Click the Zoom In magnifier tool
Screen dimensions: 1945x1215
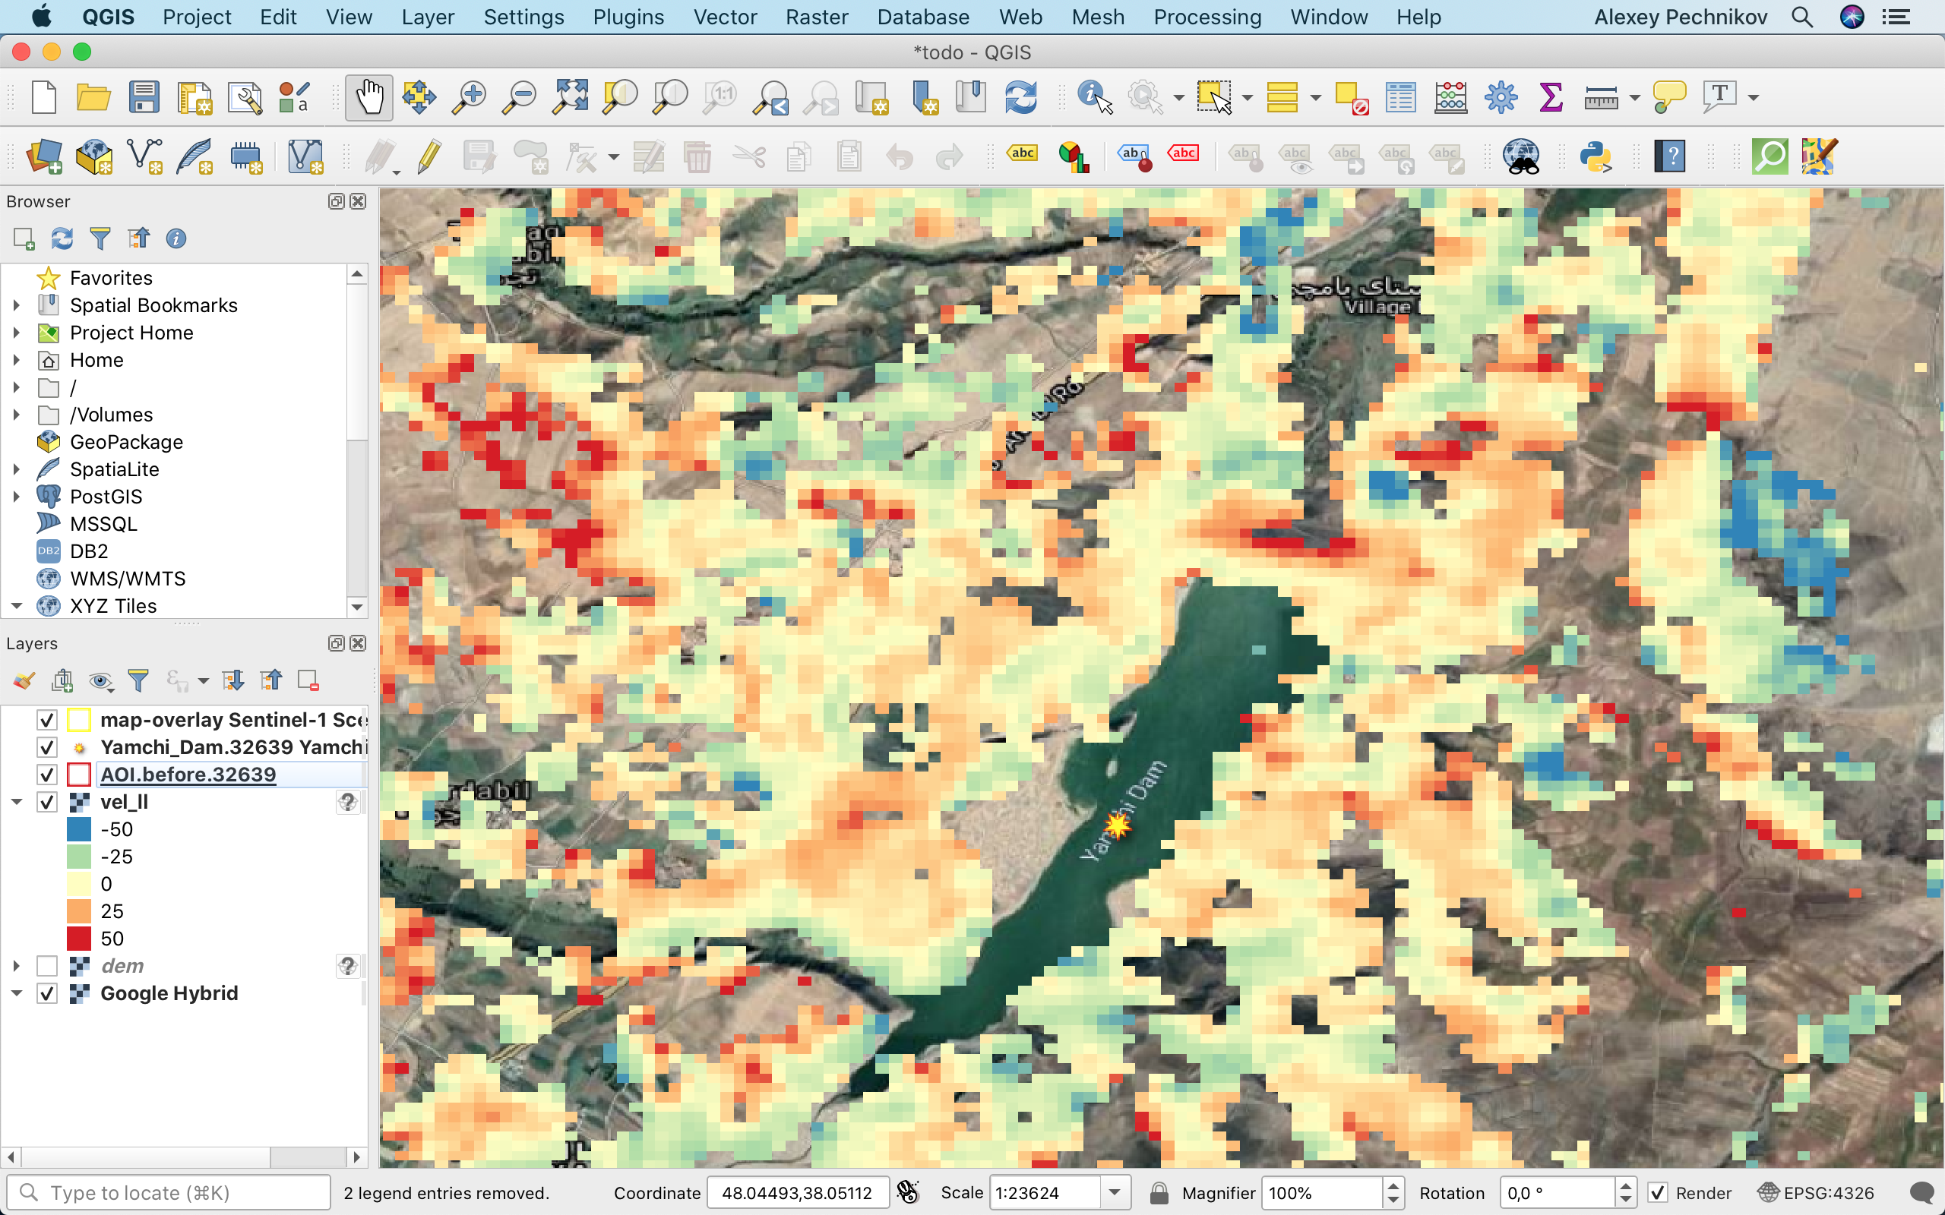click(469, 98)
